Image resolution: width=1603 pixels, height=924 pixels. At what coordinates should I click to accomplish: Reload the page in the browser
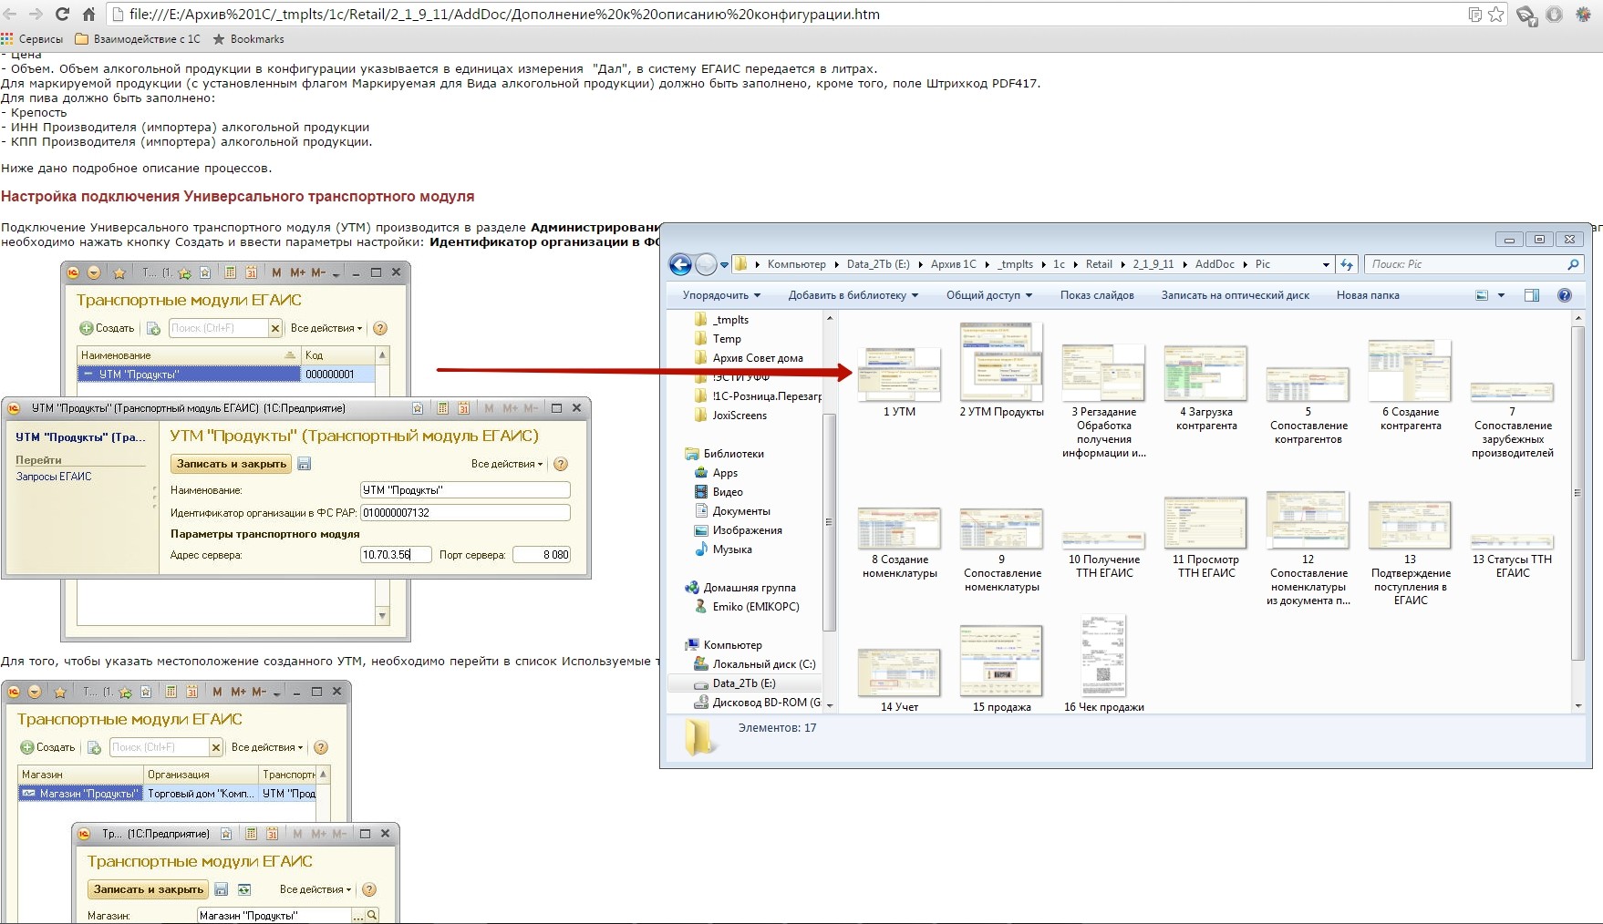(x=62, y=14)
